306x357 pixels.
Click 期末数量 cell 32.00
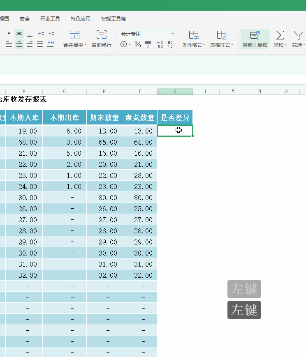coord(104,275)
